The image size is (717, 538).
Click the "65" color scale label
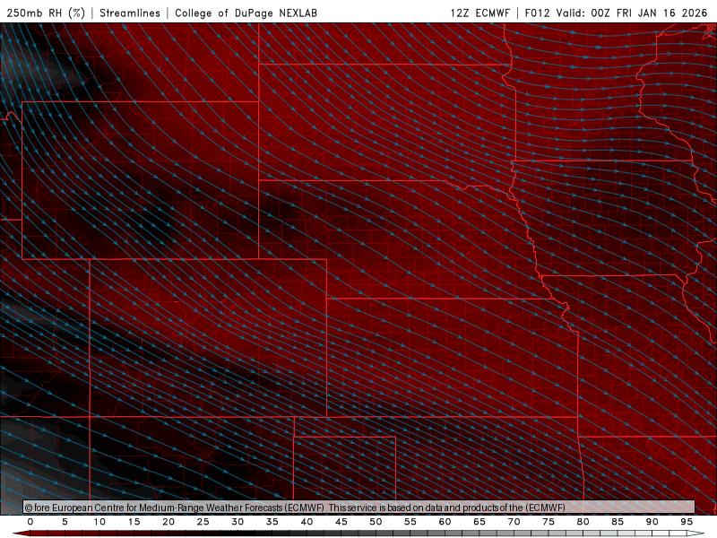(x=479, y=522)
